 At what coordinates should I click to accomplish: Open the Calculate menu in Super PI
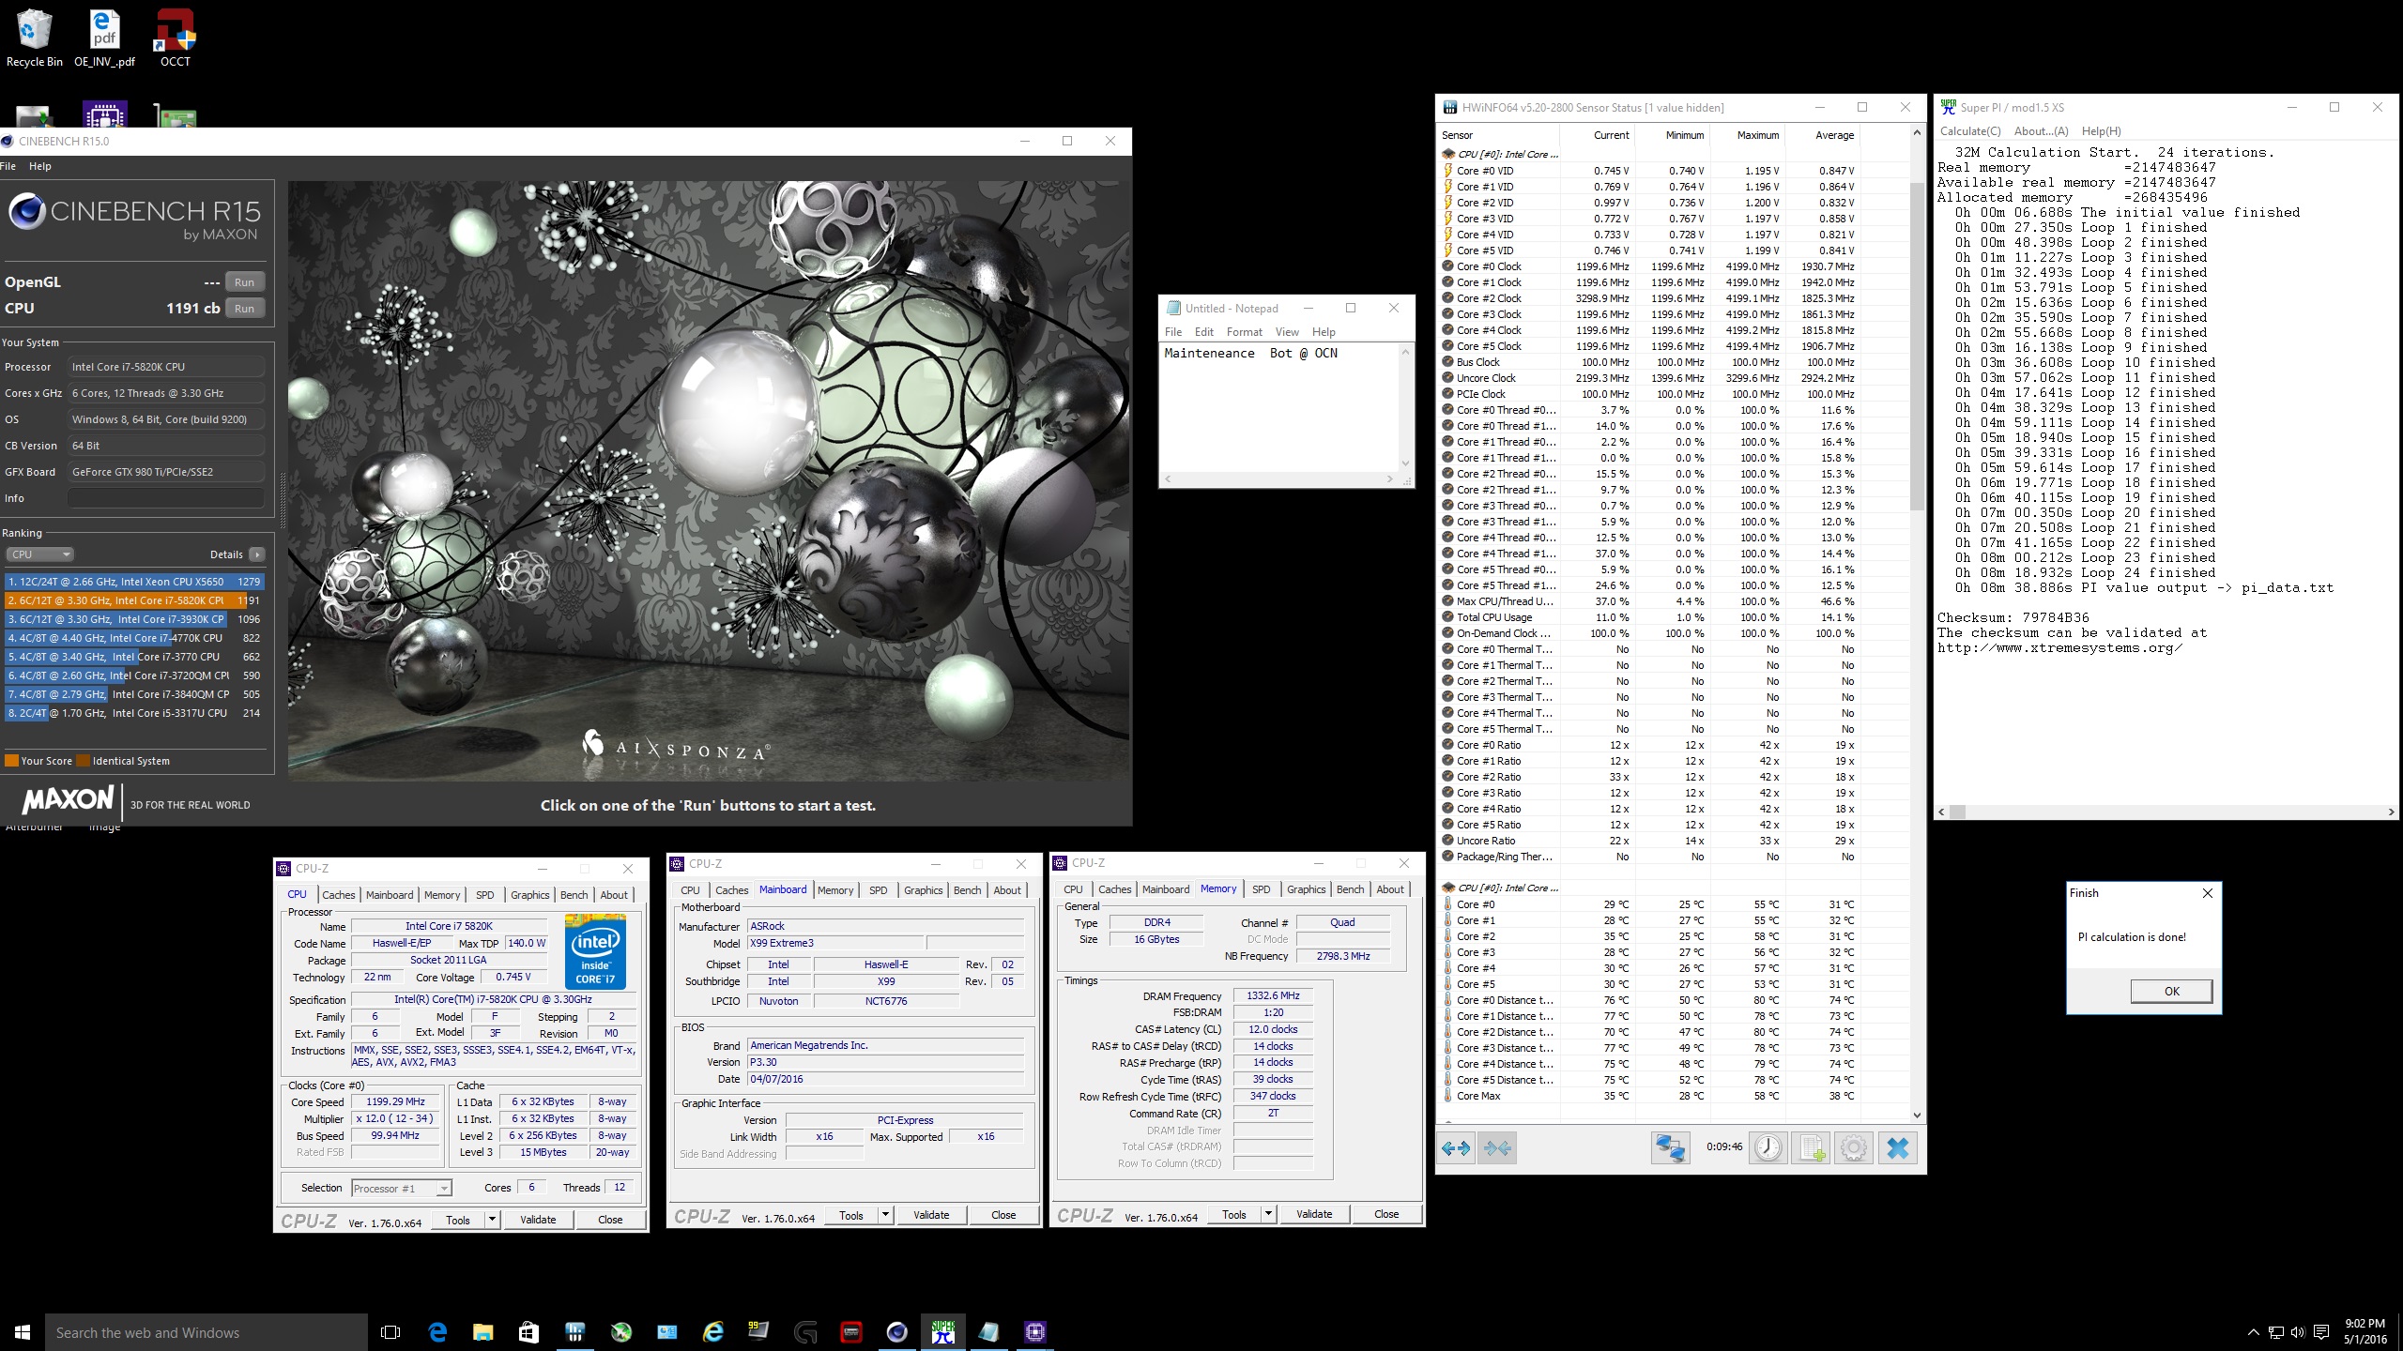click(x=1971, y=130)
